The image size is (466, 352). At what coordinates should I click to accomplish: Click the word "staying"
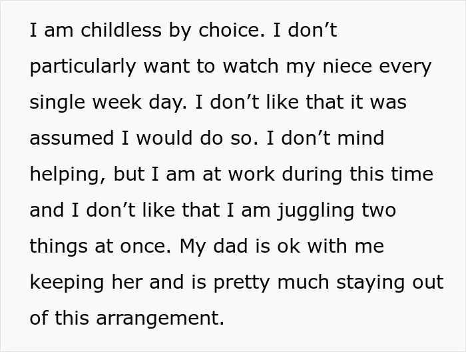pos(370,283)
